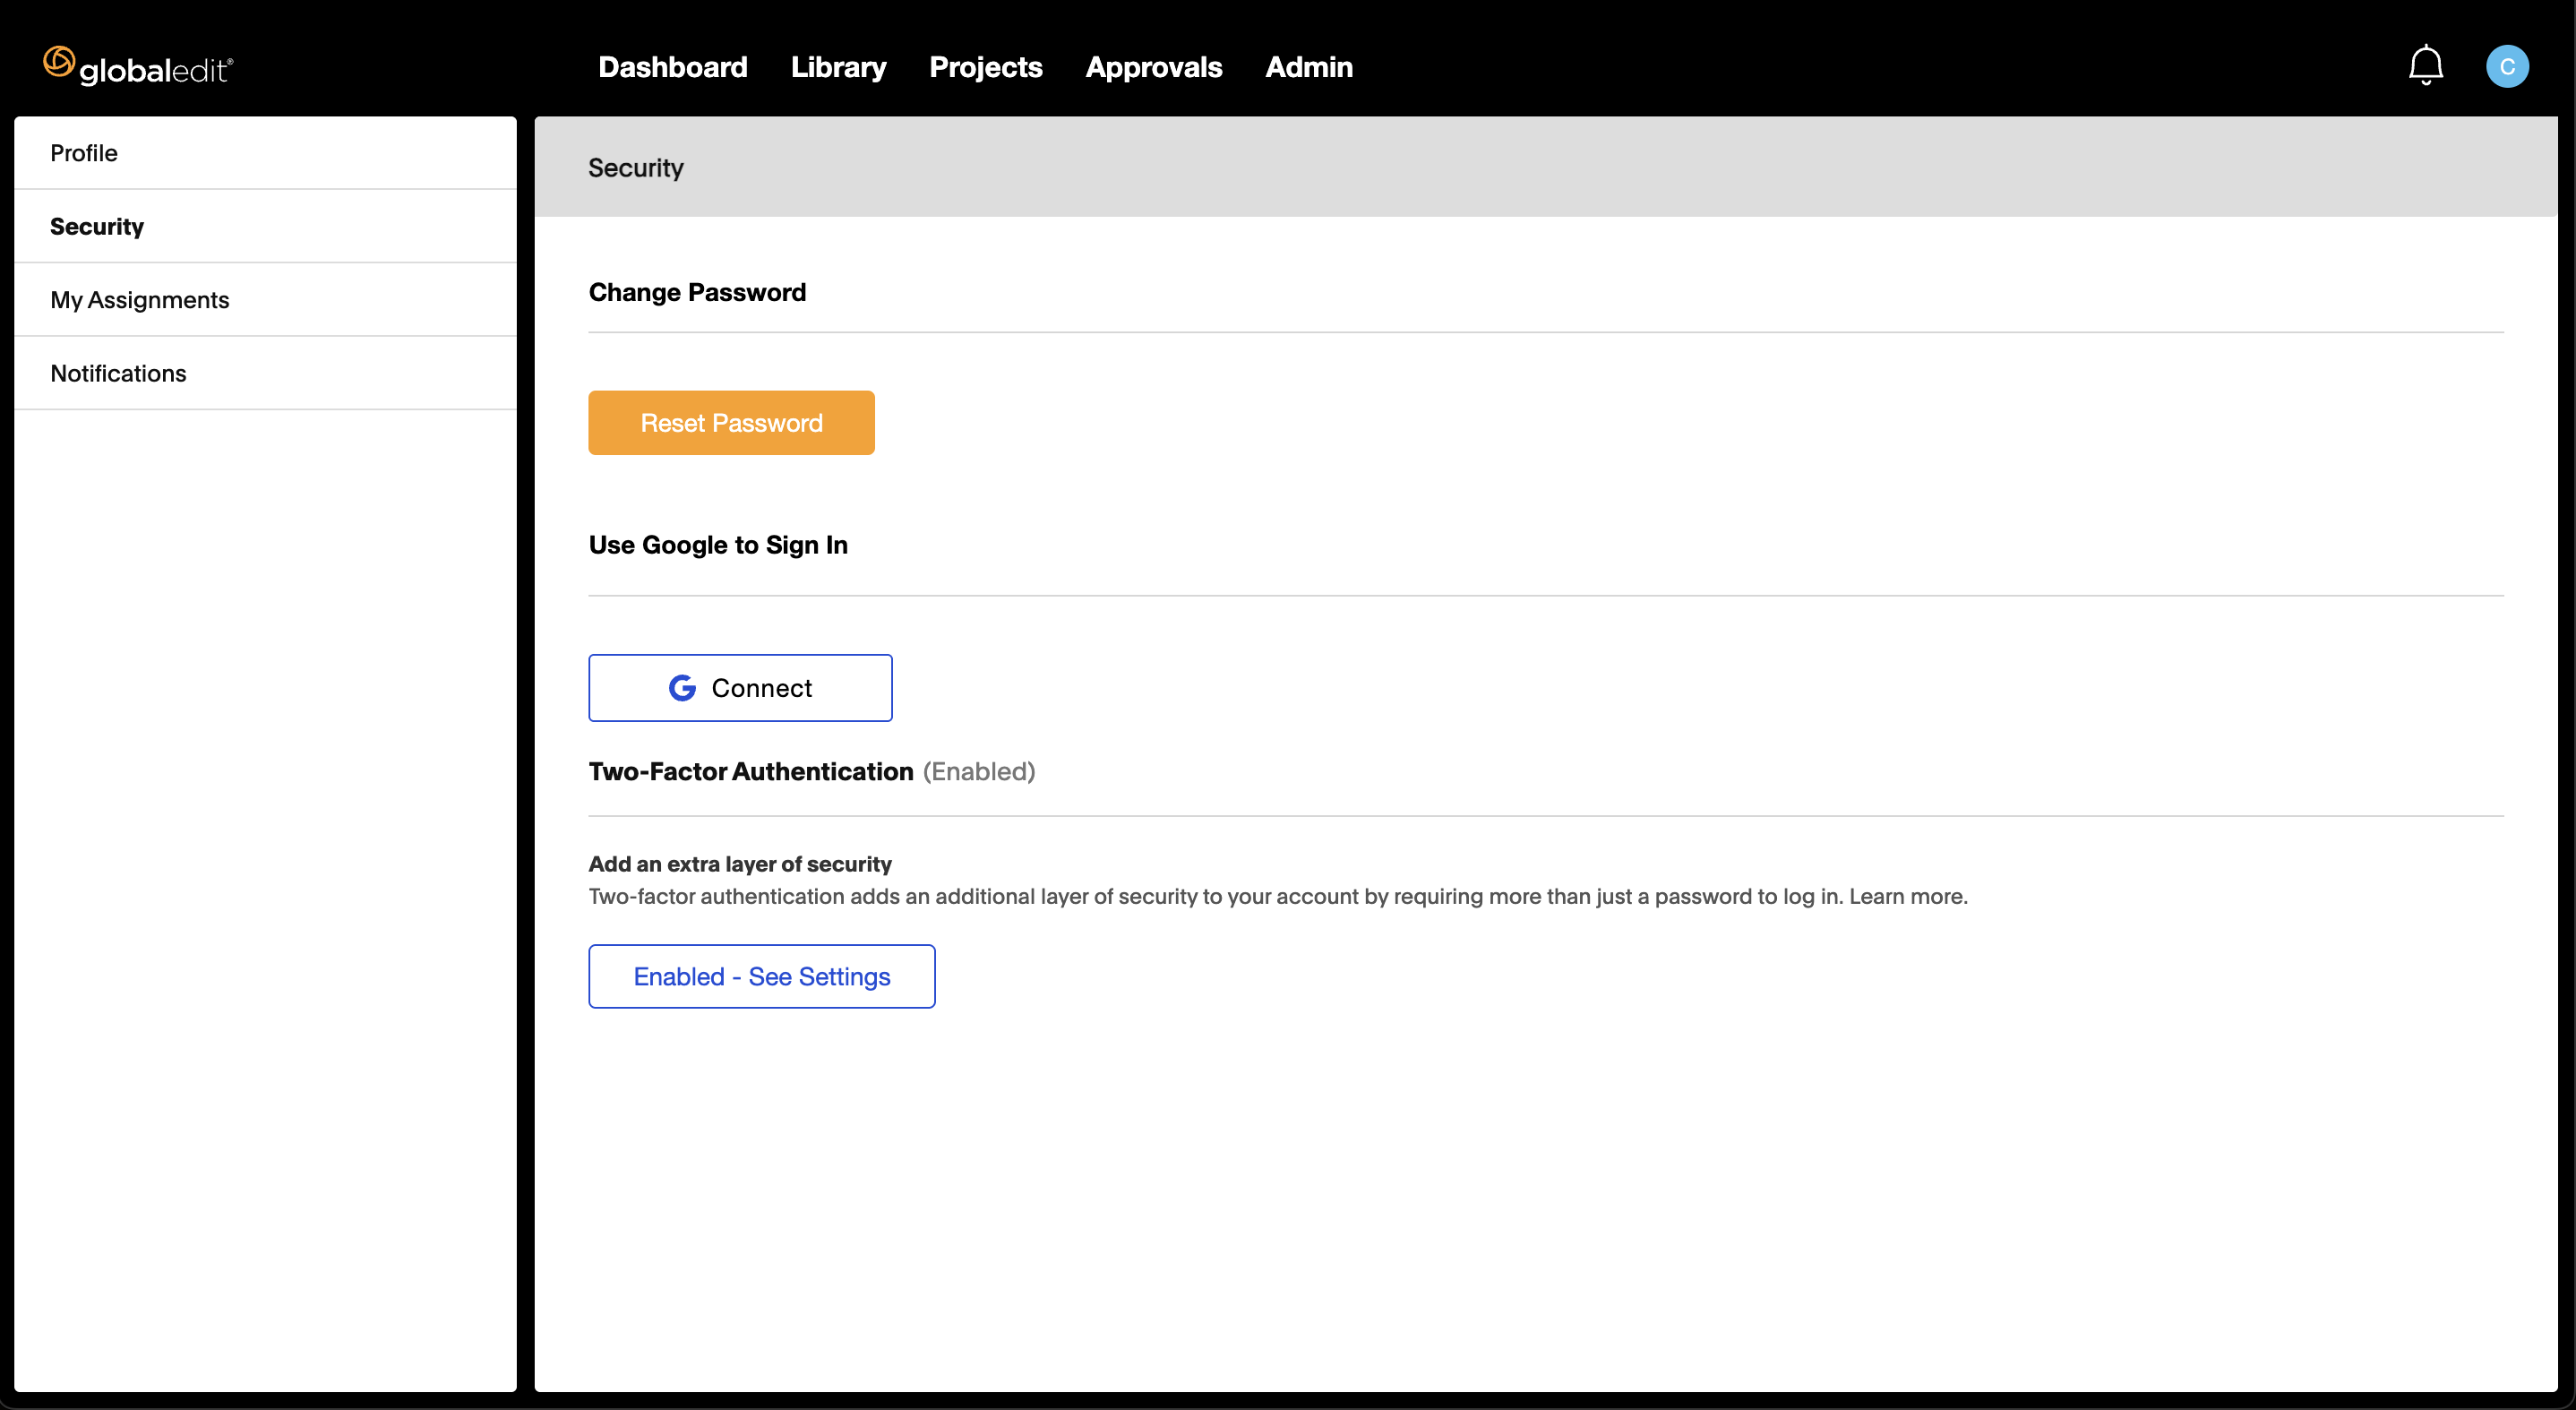Open the user avatar menu 'C'
This screenshot has height=1410, width=2576.
pyautogui.click(x=2507, y=67)
